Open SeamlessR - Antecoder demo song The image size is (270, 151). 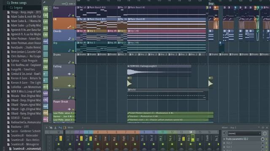click(x=24, y=135)
